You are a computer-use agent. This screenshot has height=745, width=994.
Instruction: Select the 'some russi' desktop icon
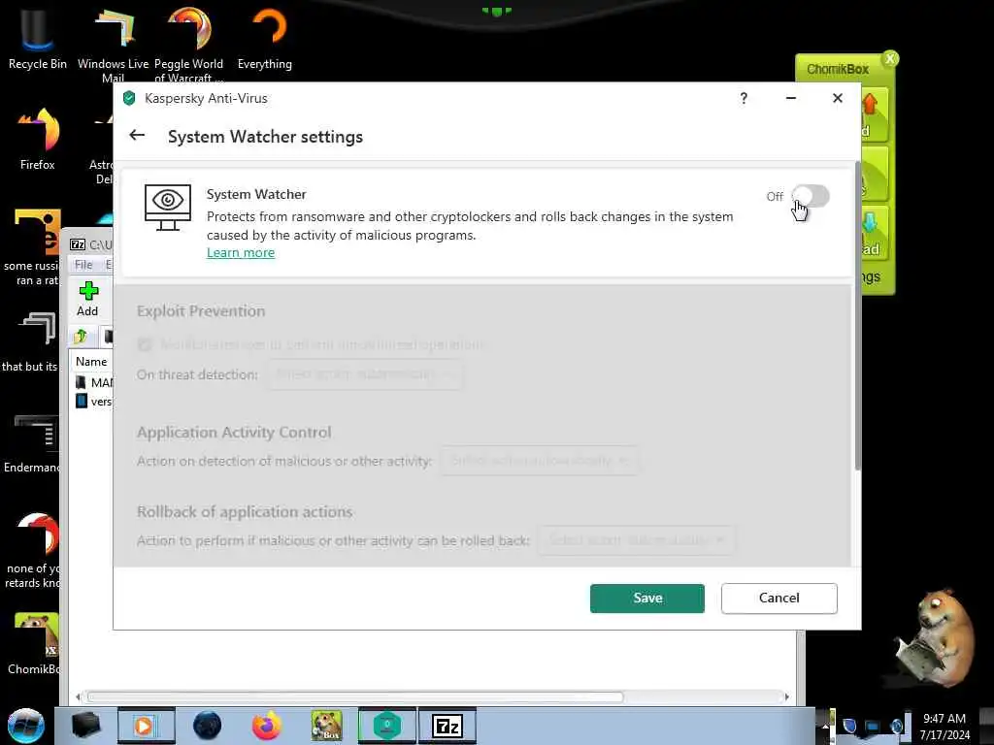32,247
